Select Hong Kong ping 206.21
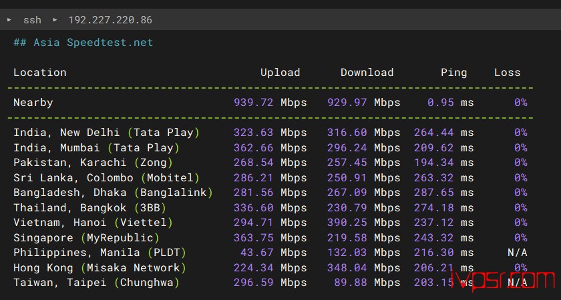This screenshot has width=561, height=300. pyautogui.click(x=434, y=267)
